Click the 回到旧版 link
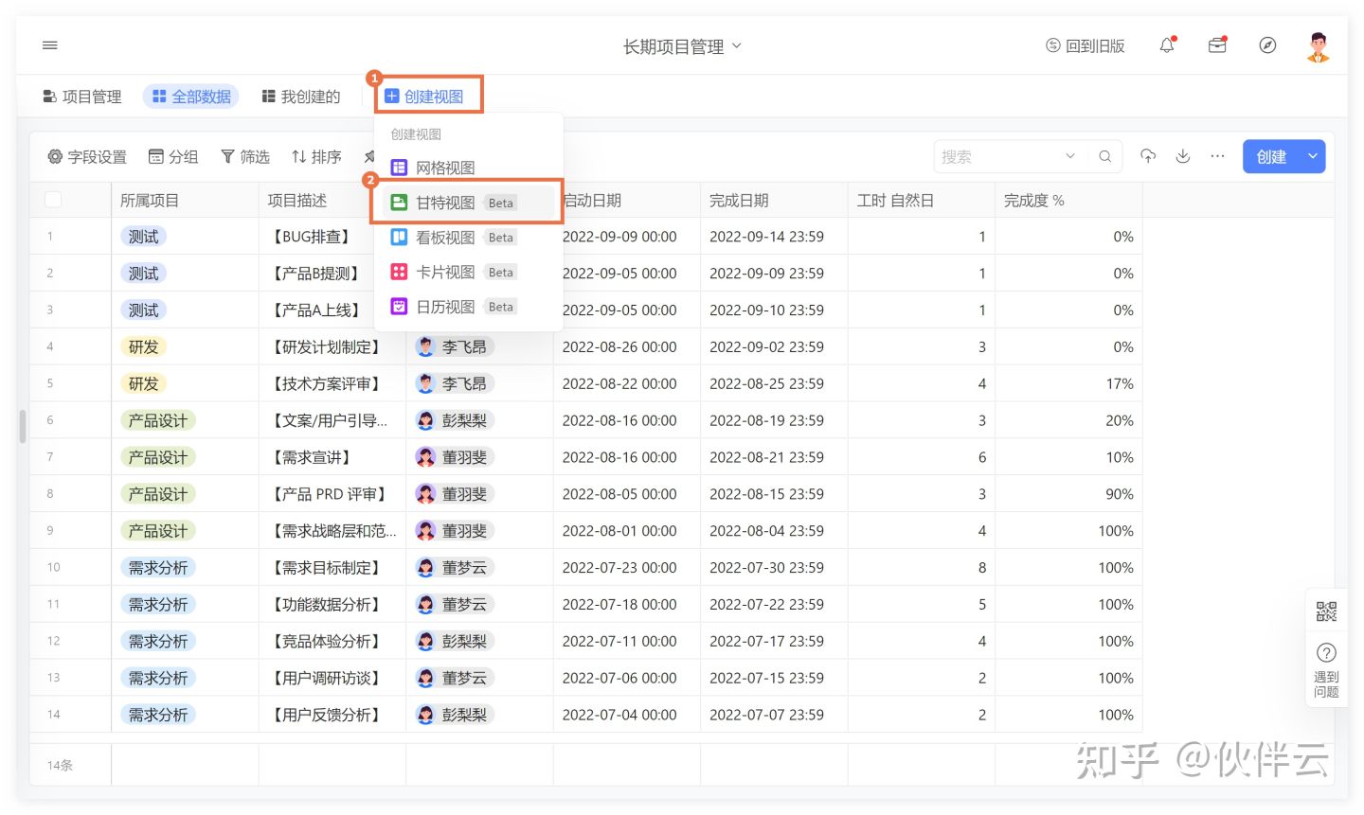 (1086, 45)
